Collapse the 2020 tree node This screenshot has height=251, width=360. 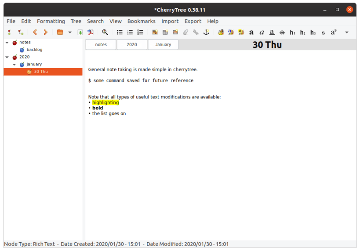point(7,57)
